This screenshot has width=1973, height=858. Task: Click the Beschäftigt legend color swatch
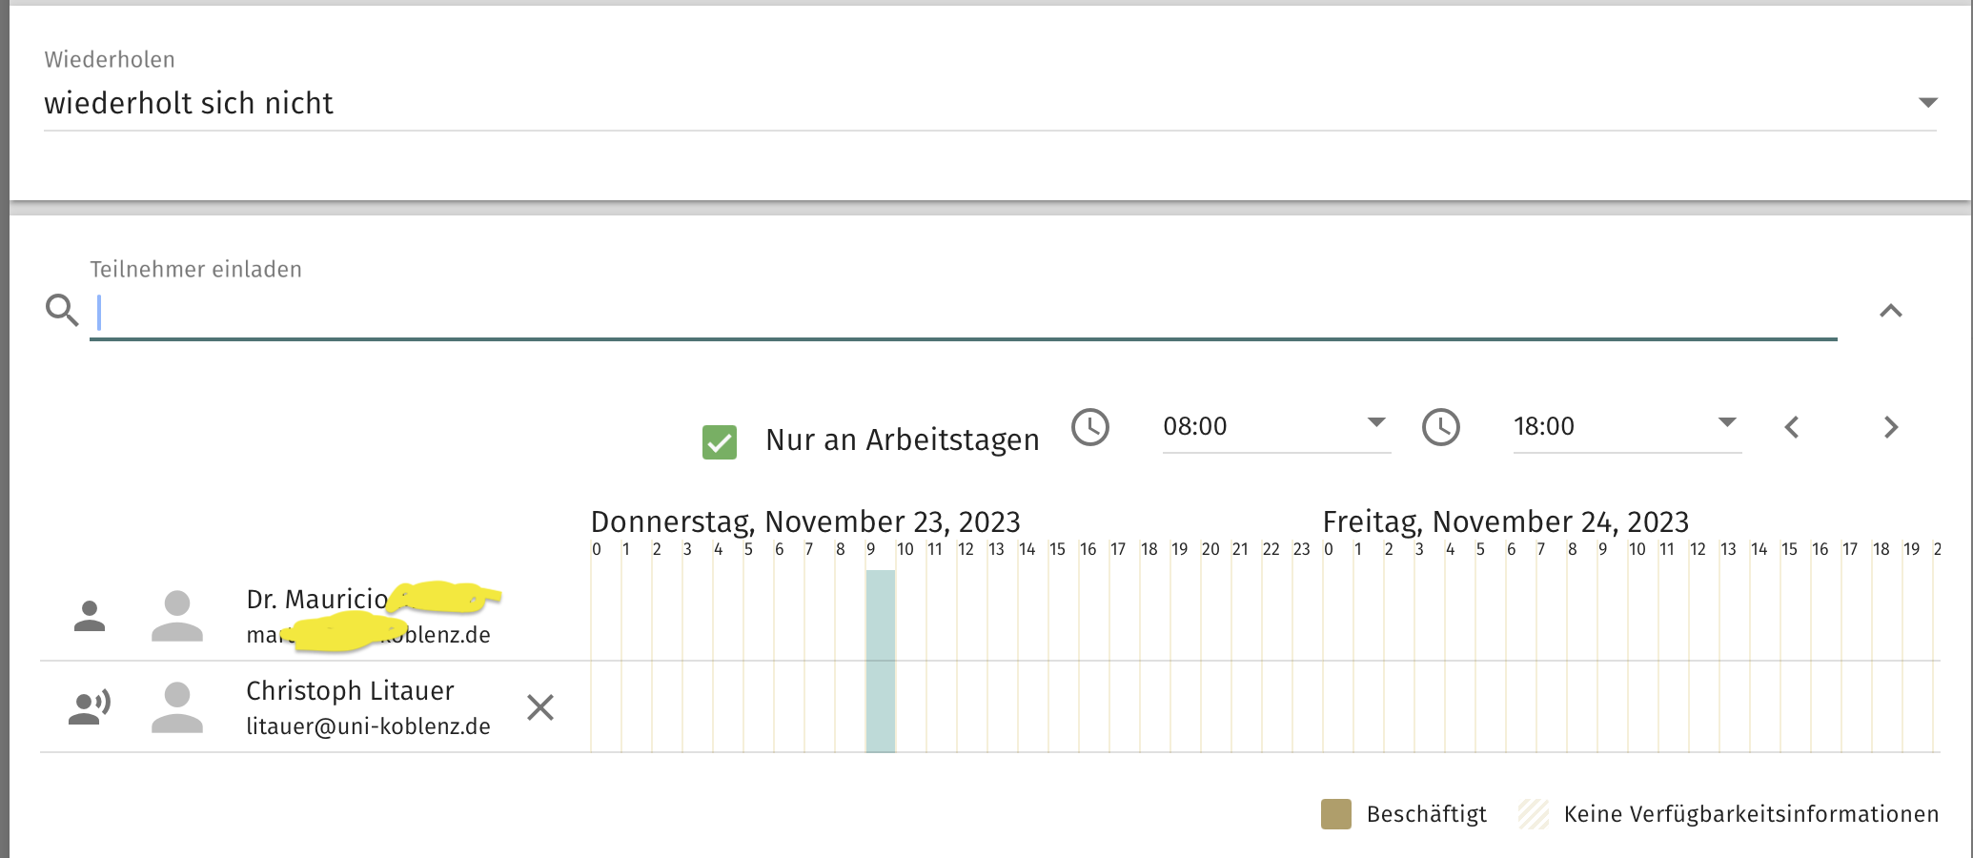click(1335, 814)
